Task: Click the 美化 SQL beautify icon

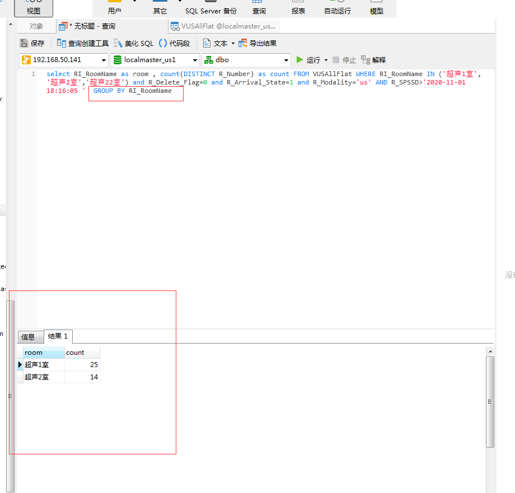Action: pyautogui.click(x=118, y=43)
